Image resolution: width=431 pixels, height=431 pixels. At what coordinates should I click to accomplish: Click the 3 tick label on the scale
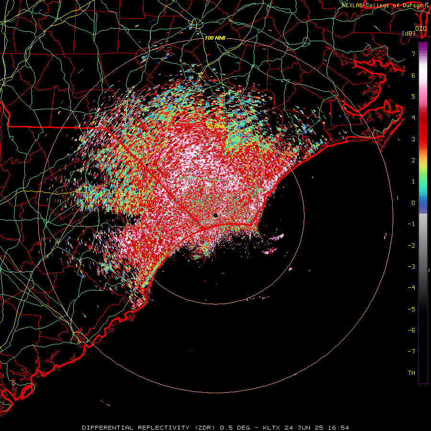click(413, 139)
